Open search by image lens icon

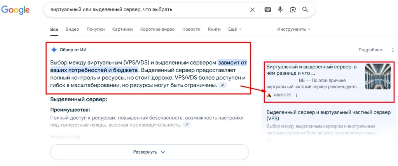(x=293, y=10)
